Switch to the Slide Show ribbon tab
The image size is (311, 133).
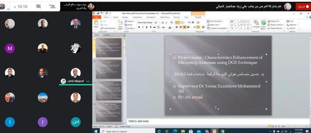[x=164, y=17]
